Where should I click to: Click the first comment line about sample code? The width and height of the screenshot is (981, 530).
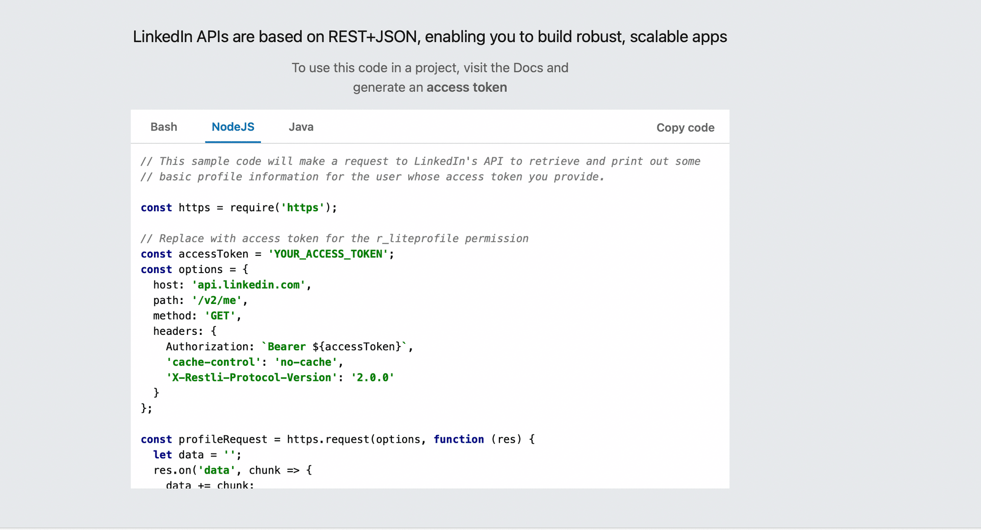[x=420, y=161]
